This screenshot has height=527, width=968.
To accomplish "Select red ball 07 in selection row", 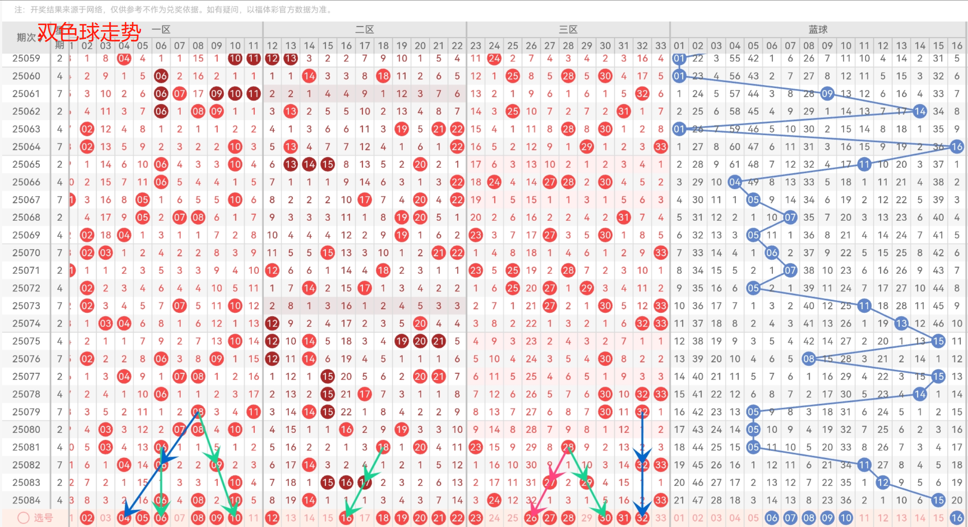I will [179, 517].
